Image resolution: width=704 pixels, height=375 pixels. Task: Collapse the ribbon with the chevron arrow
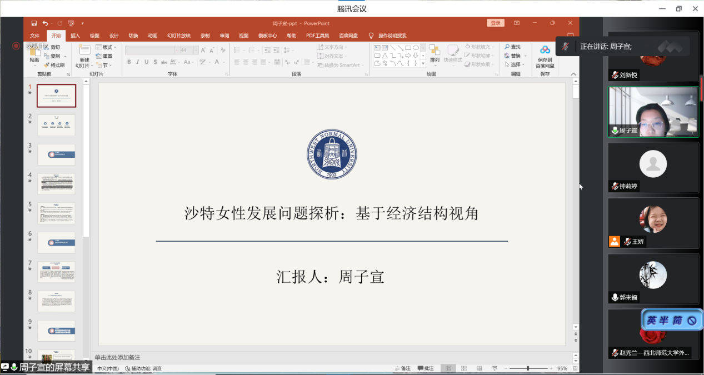pyautogui.click(x=574, y=73)
